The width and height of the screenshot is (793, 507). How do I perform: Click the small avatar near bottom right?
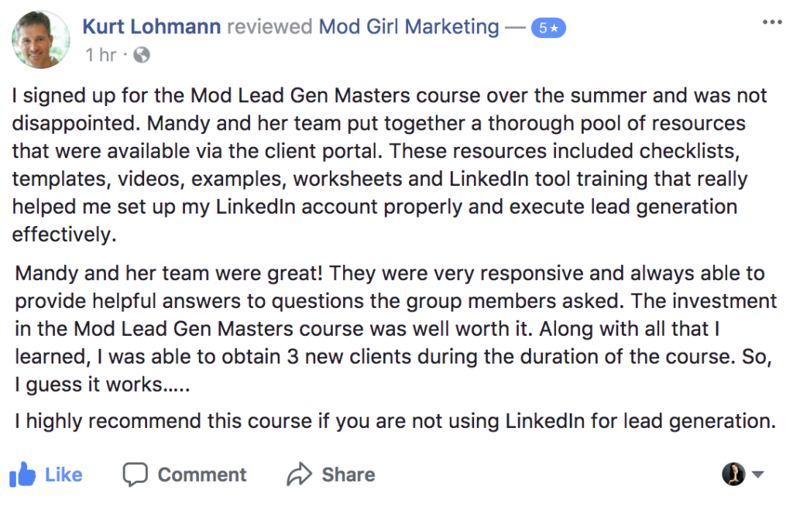pyautogui.click(x=734, y=473)
